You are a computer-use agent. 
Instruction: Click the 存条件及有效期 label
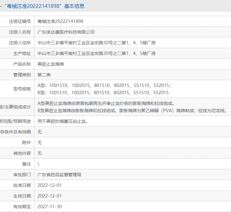pyautogui.click(x=15, y=132)
